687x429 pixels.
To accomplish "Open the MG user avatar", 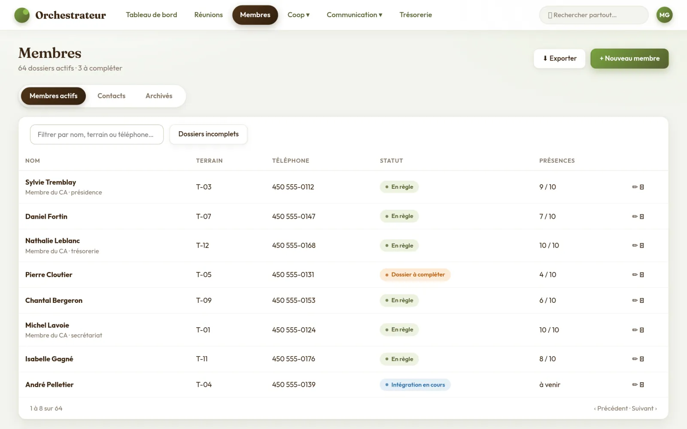I will point(664,15).
